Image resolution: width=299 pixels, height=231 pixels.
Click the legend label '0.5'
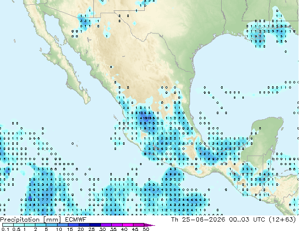coord(17,229)
